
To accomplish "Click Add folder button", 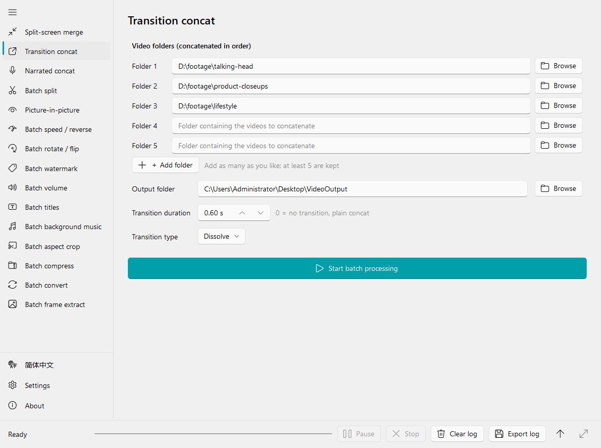I will coord(165,165).
